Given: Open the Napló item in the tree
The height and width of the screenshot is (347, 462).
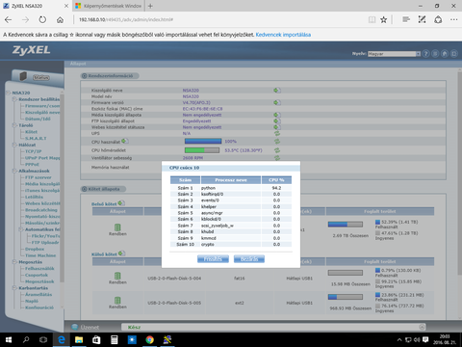Looking at the screenshot, I should click(x=32, y=301).
